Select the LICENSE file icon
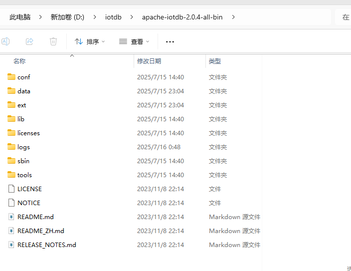This screenshot has height=271, width=351. [11, 189]
